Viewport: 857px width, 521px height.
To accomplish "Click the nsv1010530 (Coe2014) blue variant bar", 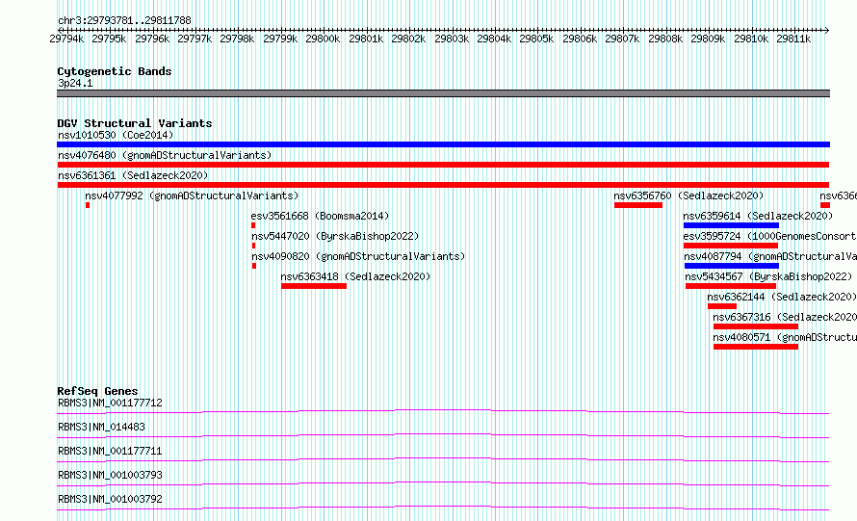I will [x=443, y=144].
